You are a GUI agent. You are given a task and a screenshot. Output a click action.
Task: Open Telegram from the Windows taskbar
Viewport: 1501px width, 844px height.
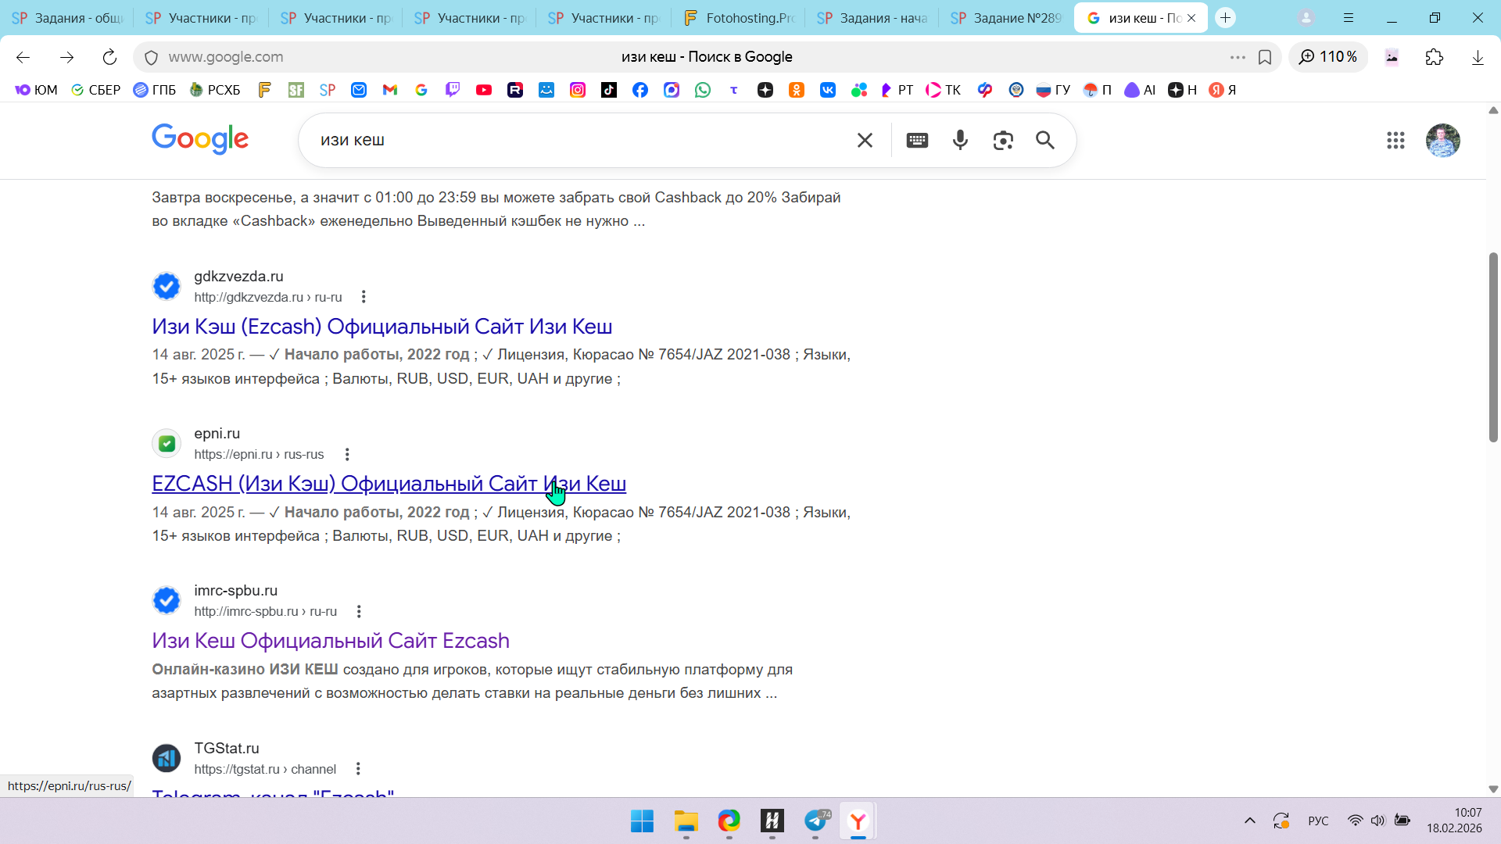point(815,821)
